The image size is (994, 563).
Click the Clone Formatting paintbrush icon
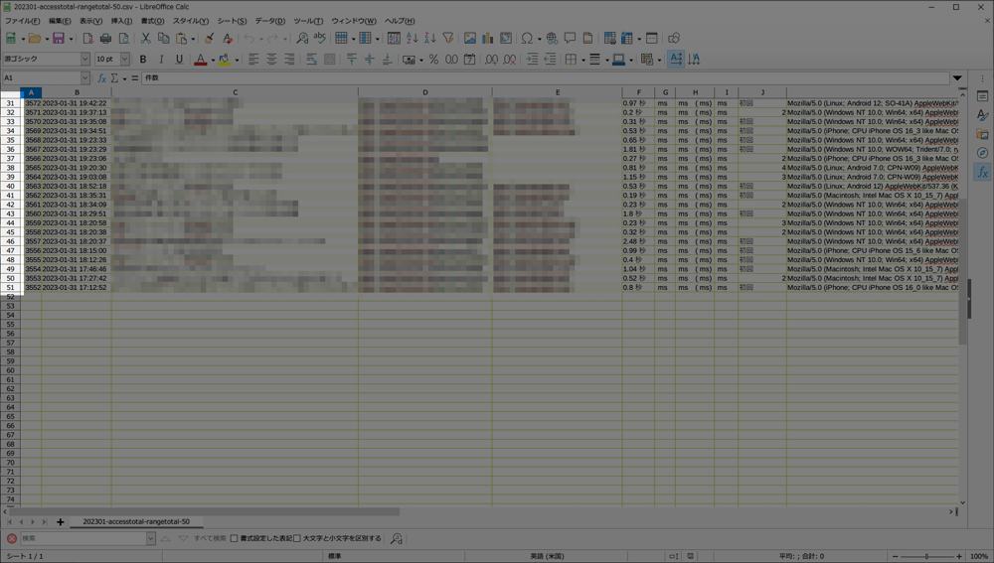tap(209, 39)
